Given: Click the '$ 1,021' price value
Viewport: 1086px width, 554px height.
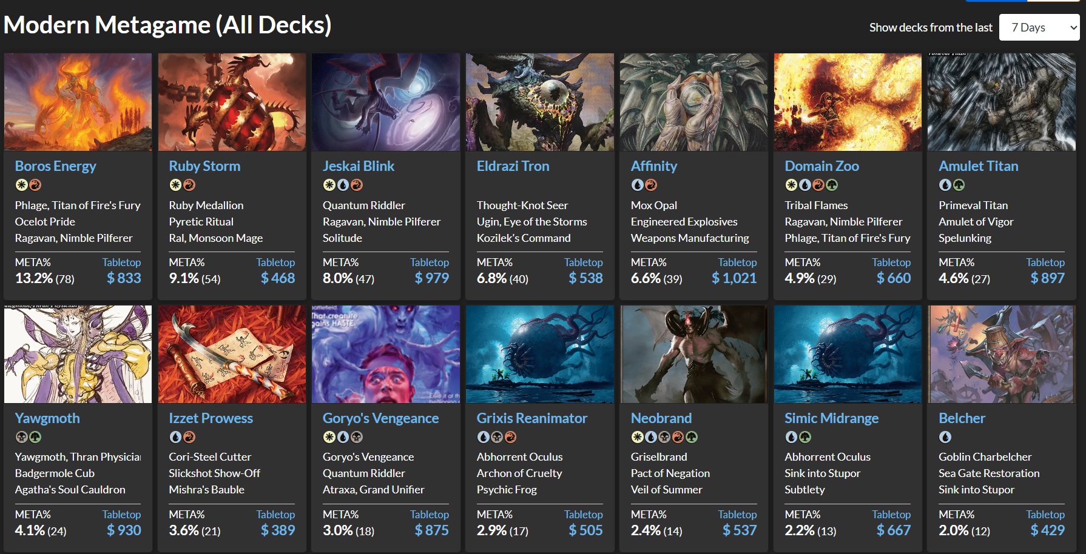Looking at the screenshot, I should tap(734, 278).
